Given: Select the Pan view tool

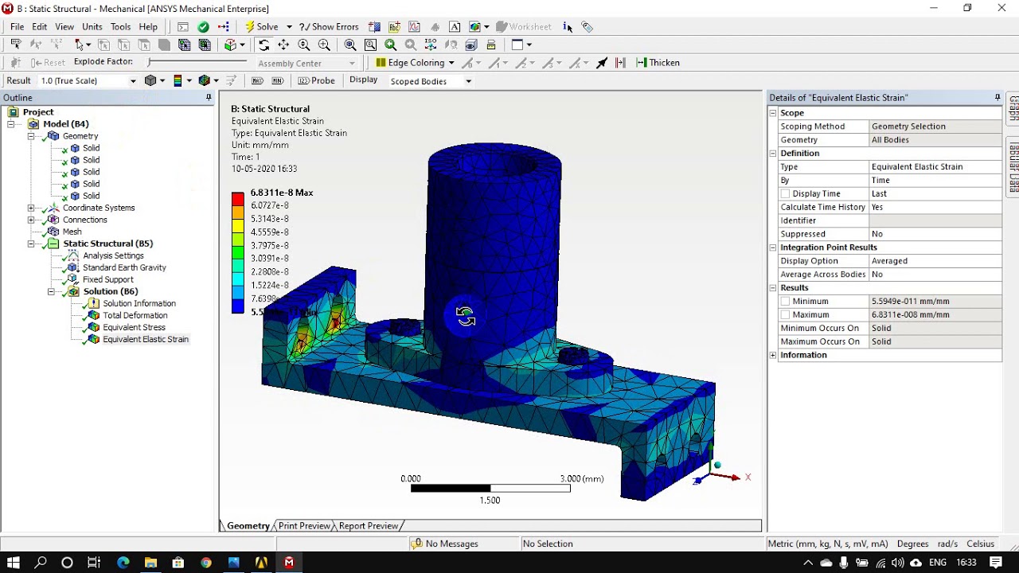Looking at the screenshot, I should pyautogui.click(x=283, y=45).
